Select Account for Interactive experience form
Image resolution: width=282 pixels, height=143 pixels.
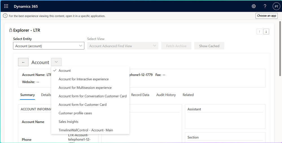pyautogui.click(x=90, y=79)
